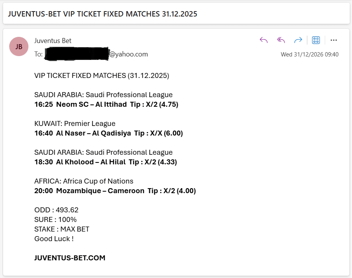
Task: Click the To: label in the header
Action: pyautogui.click(x=40, y=54)
